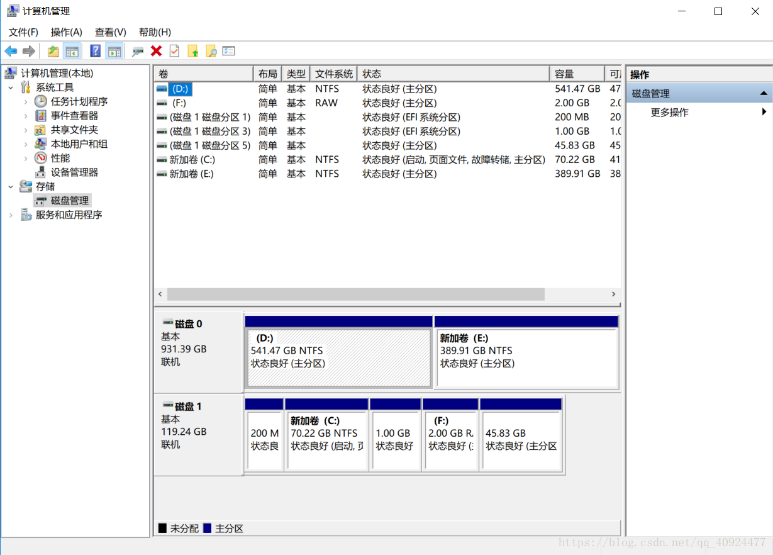773x555 pixels.
Task: Click the document with checkmark toolbar icon
Action: [x=174, y=51]
